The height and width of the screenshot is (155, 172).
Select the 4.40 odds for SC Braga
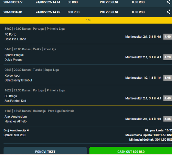(168, 98)
